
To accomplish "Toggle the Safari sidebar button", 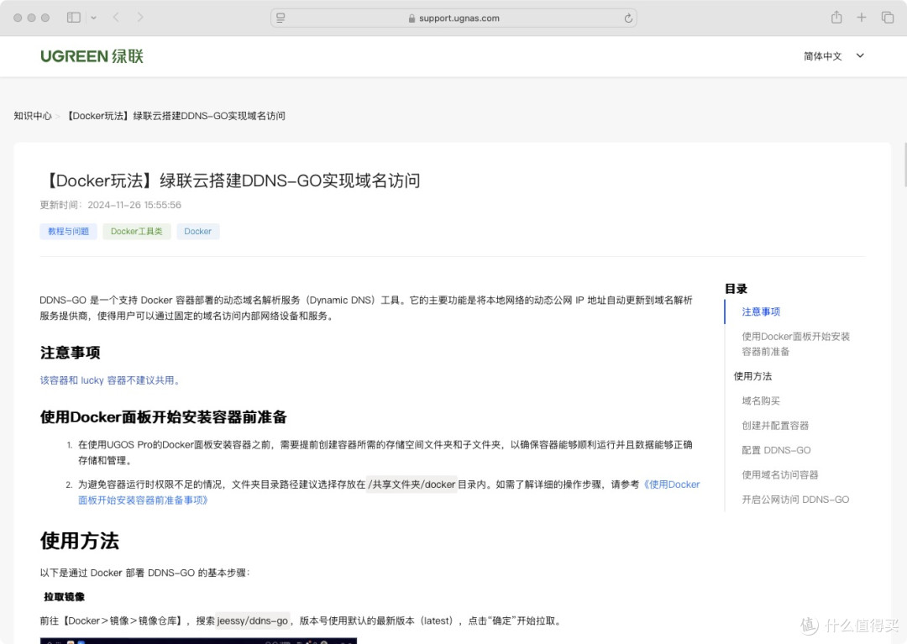I will click(73, 18).
